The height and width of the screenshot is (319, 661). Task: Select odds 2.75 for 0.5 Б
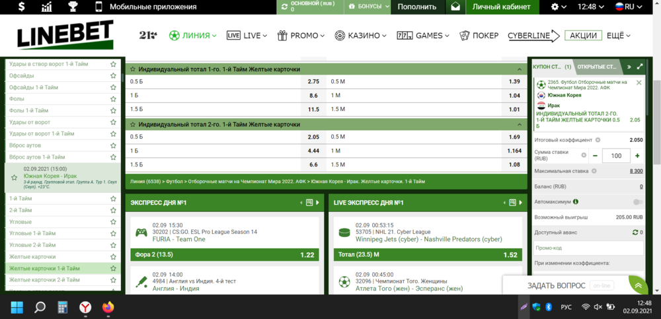pos(313,81)
